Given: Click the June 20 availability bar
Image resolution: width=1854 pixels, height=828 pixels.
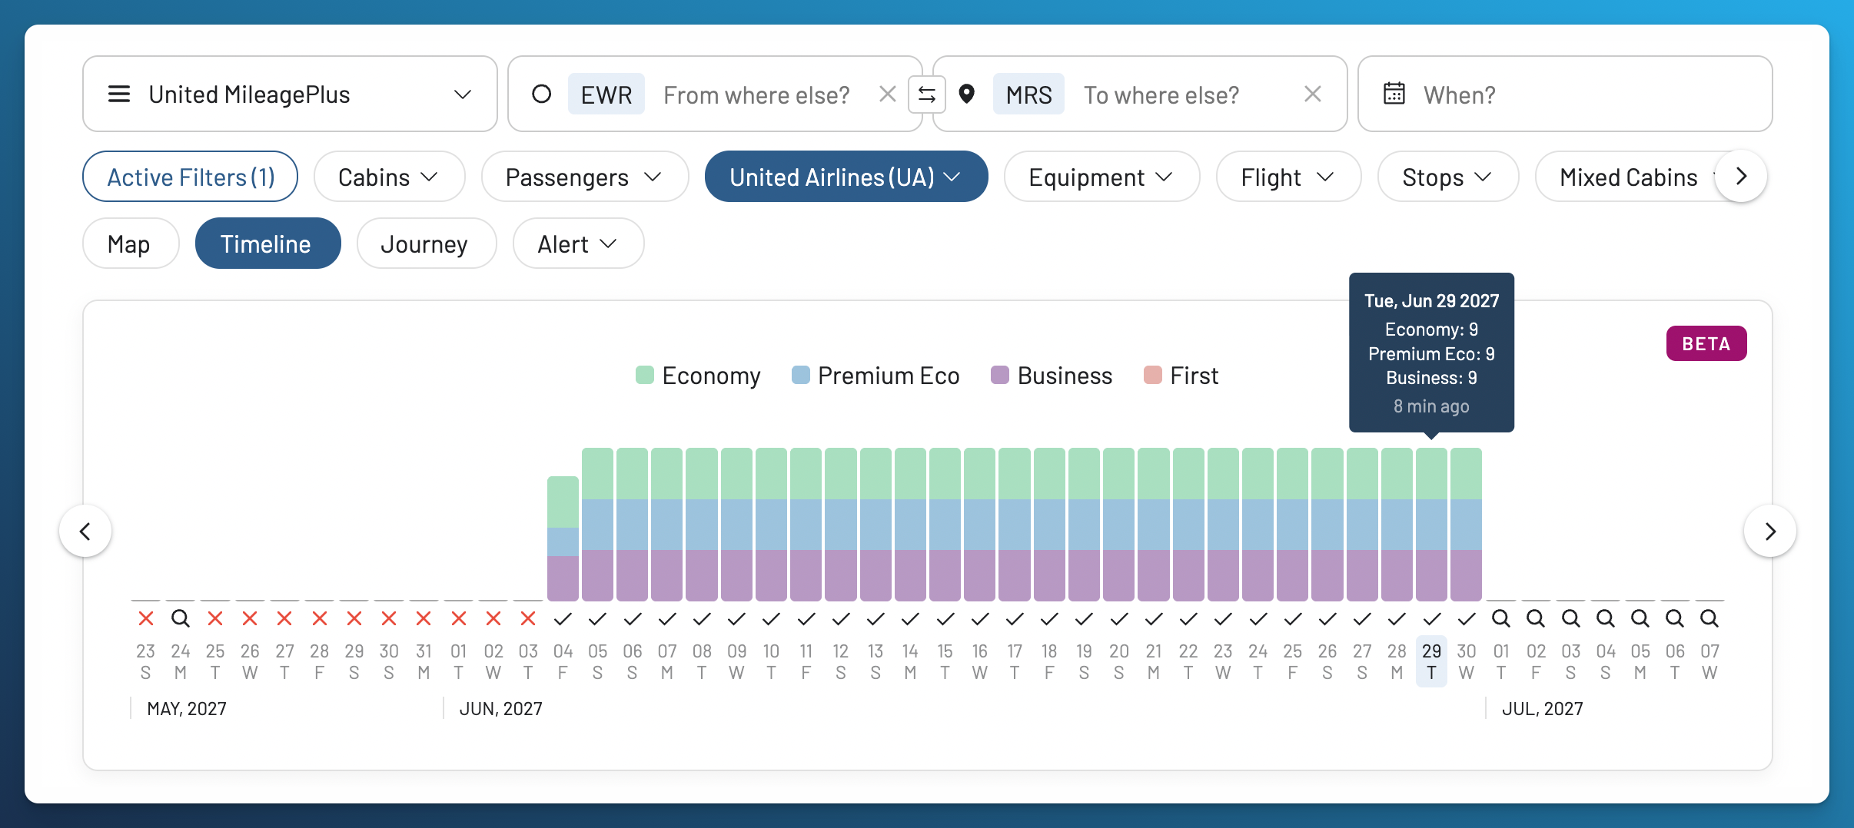Looking at the screenshot, I should 1118,525.
